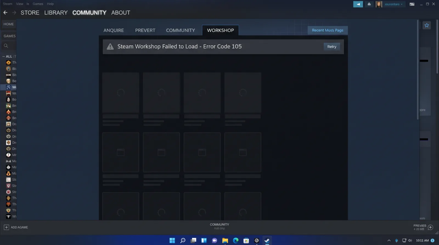Open the ABOUT section
439x245 pixels.
121,13
